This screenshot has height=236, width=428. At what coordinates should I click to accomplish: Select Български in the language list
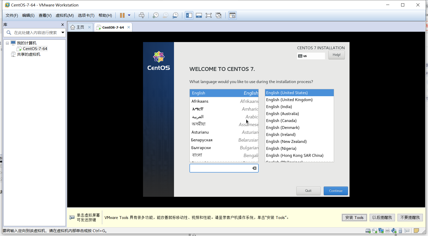(224, 148)
